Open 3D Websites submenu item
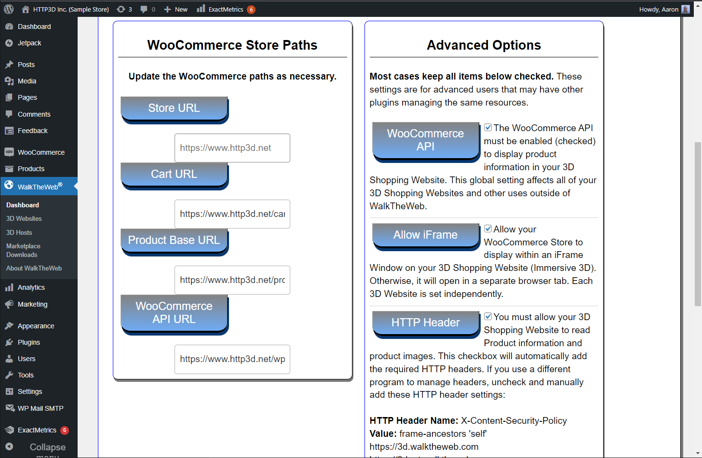The height and width of the screenshot is (458, 702). point(24,218)
